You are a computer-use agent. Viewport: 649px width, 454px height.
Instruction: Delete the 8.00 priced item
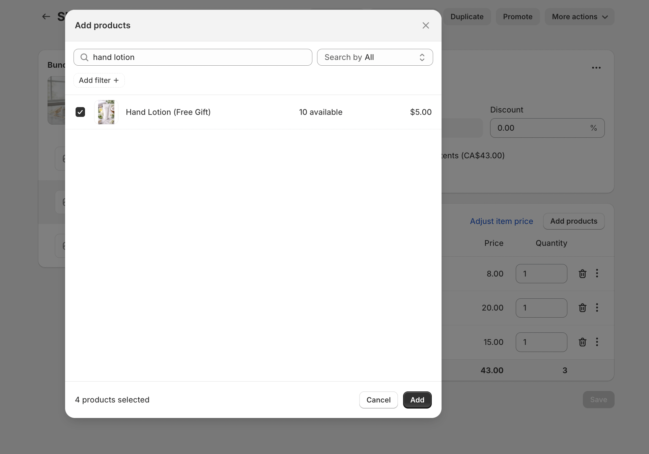point(582,274)
